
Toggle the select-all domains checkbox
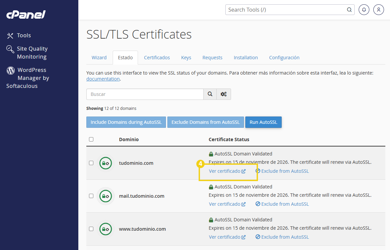tap(91, 139)
